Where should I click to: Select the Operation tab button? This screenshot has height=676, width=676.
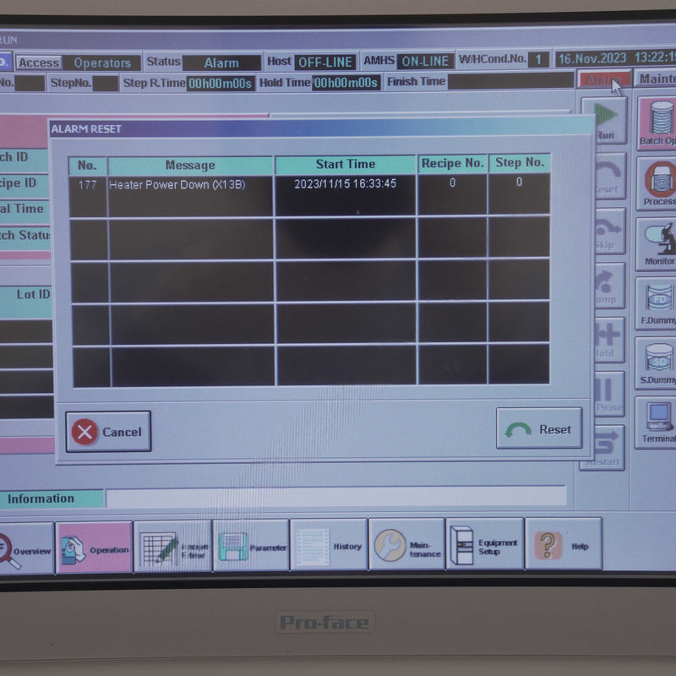(x=94, y=548)
